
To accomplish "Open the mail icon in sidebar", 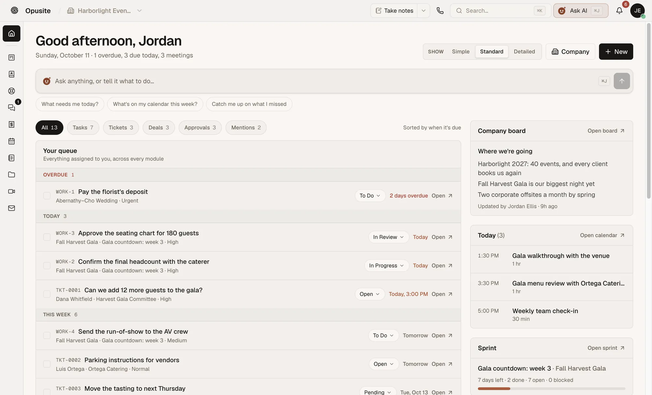I will point(11,208).
